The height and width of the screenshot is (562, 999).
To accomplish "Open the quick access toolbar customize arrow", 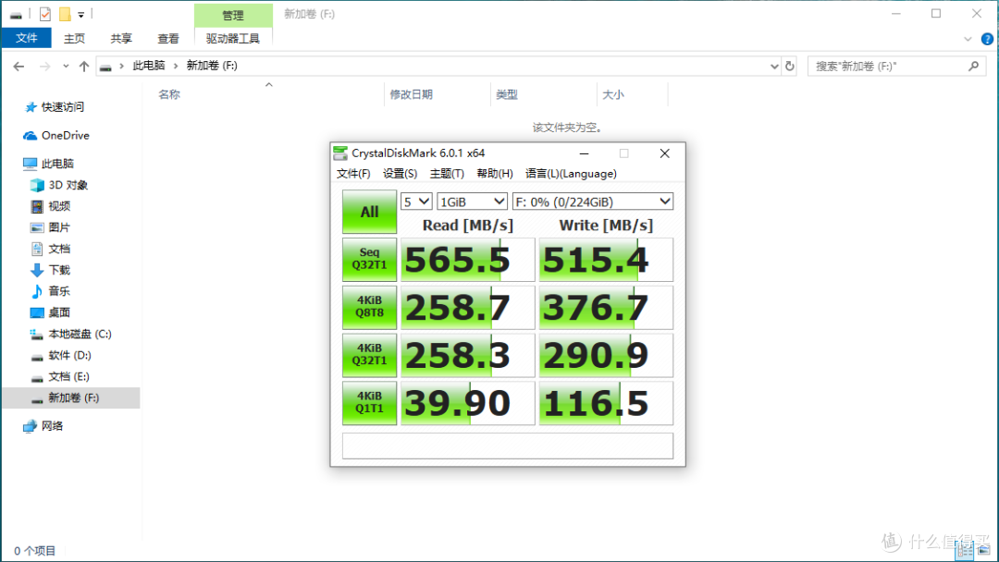I will click(x=80, y=15).
